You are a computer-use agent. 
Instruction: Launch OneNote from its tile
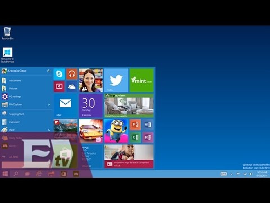[x=148, y=137]
